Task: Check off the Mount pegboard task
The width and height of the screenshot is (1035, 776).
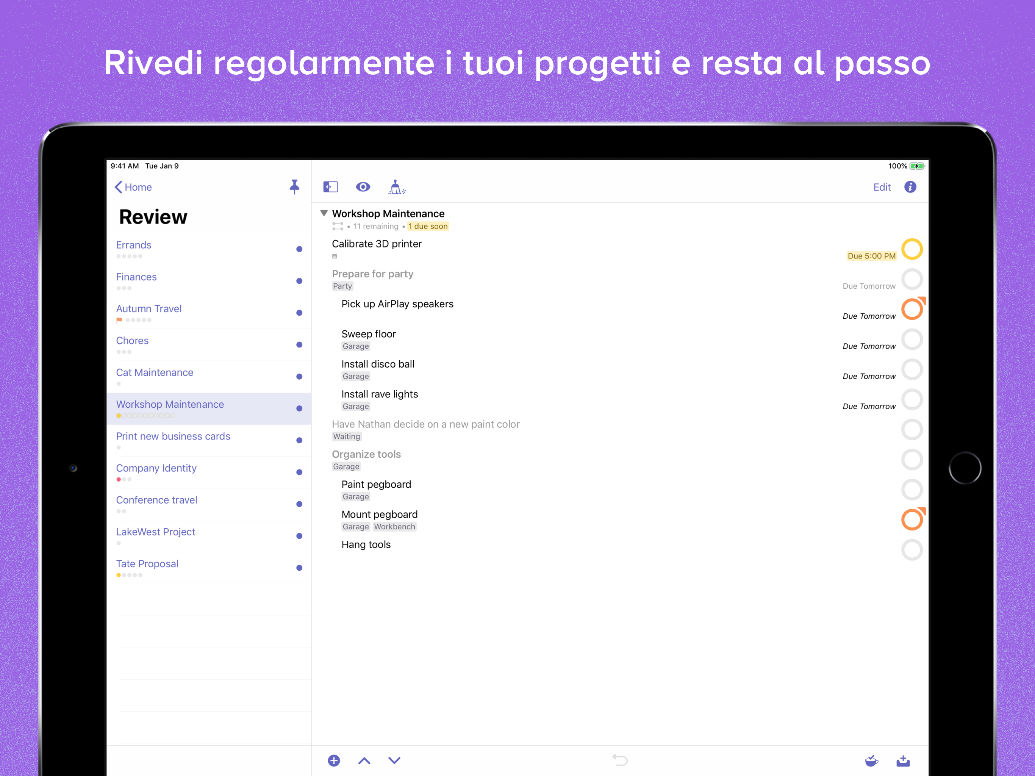Action: point(912,519)
